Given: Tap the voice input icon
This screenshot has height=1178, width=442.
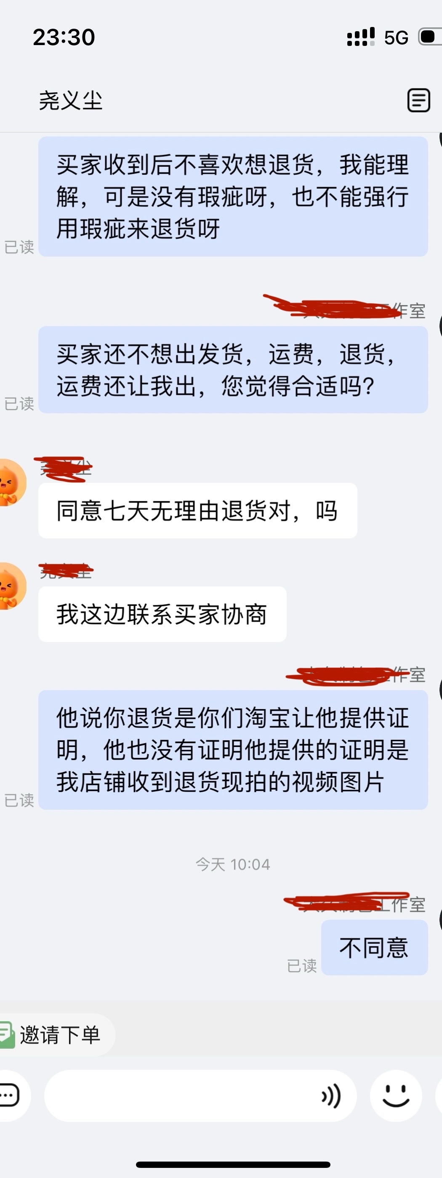Looking at the screenshot, I should click(x=331, y=1096).
